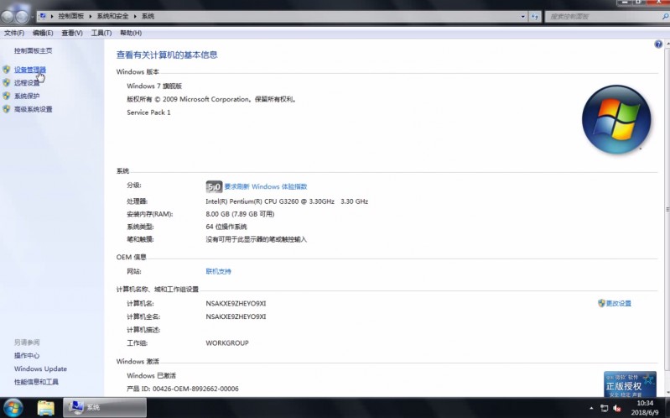Click System breadcrumb in address bar
The width and height of the screenshot is (670, 418).
(148, 16)
